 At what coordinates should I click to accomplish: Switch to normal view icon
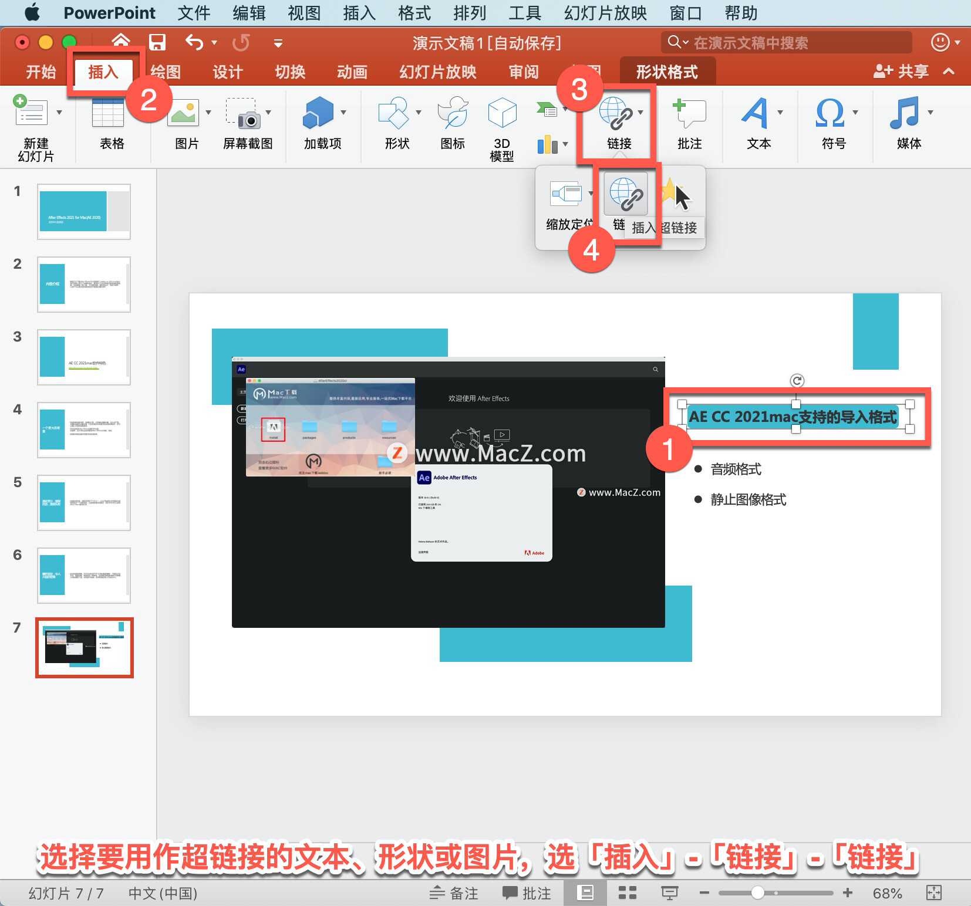(585, 893)
